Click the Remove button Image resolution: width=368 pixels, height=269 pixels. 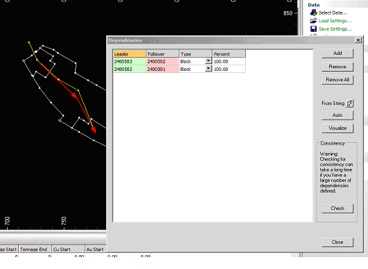pyautogui.click(x=337, y=67)
